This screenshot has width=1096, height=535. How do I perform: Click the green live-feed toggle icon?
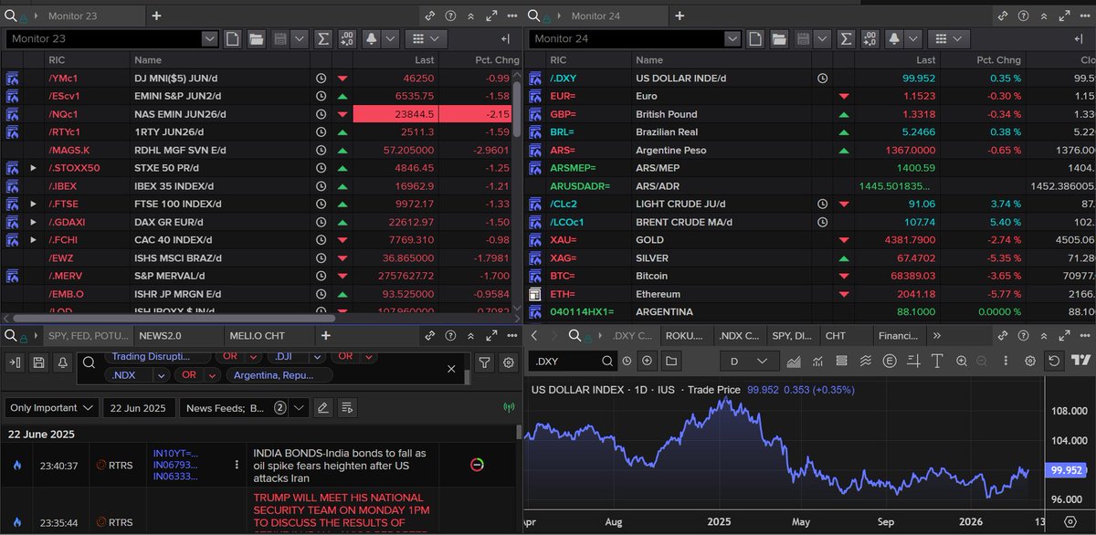point(508,407)
